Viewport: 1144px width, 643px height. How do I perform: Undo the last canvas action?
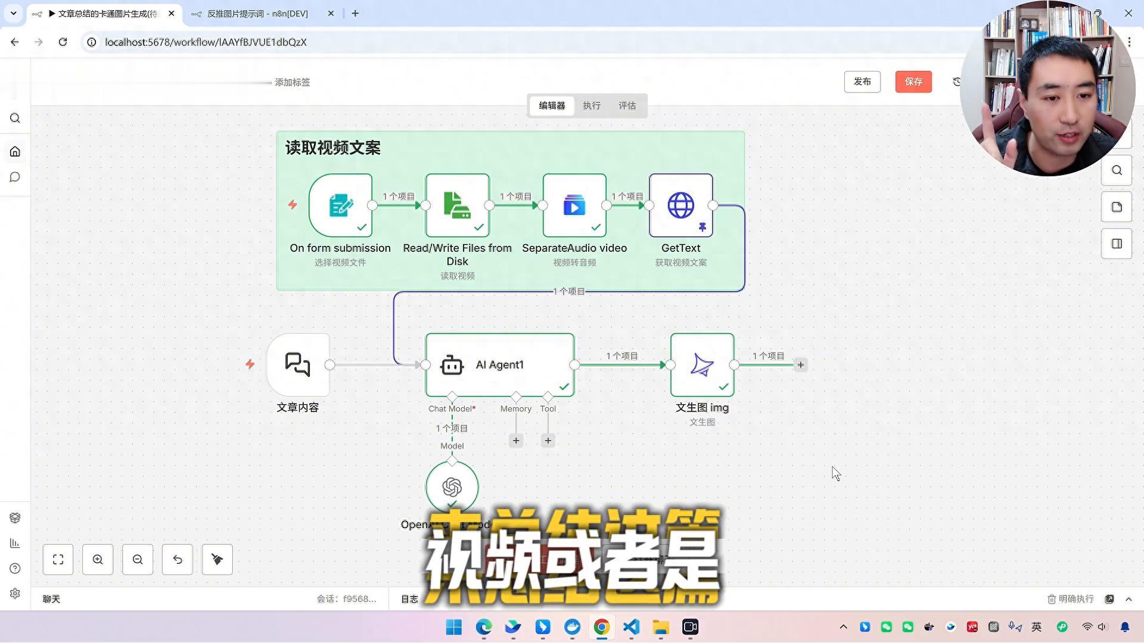(x=178, y=560)
